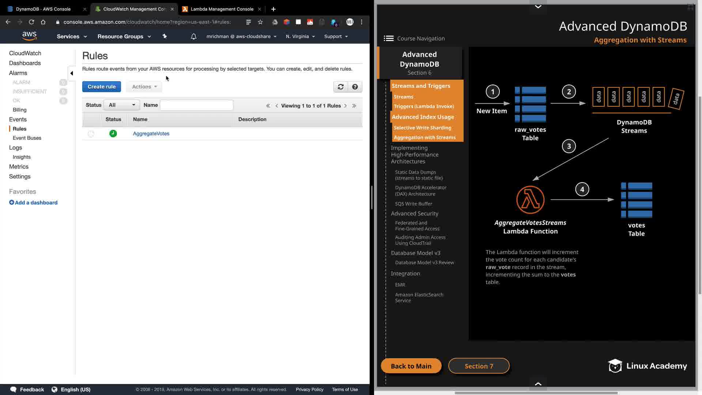The image size is (702, 395).
Task: Reload the page with browser refresh icon
Action: [31, 22]
